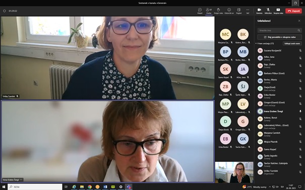Close the Udeleženci panel
This screenshot has width=305, height=190.
299,21
